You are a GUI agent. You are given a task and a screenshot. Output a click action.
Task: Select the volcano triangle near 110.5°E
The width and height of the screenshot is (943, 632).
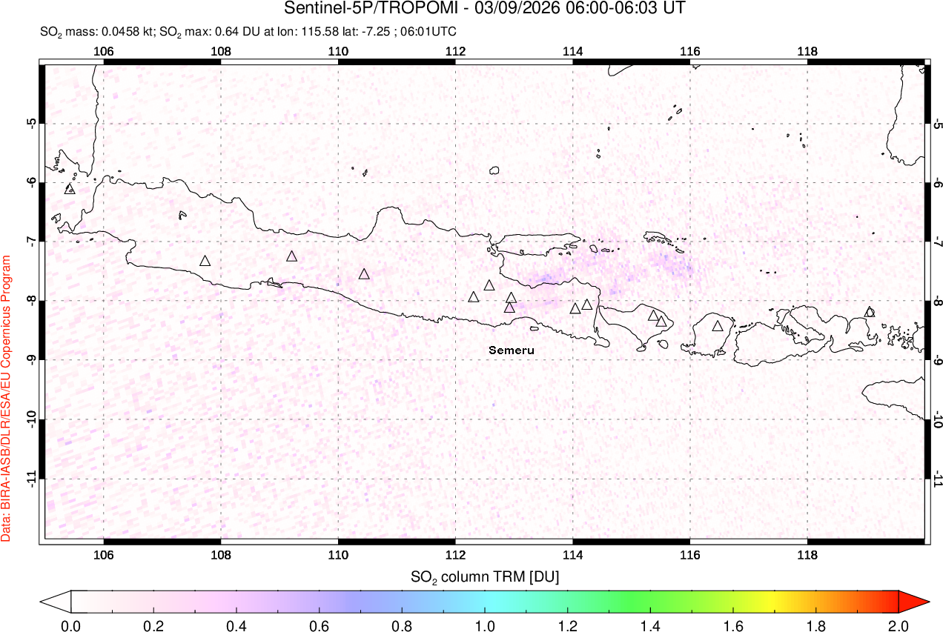(364, 274)
